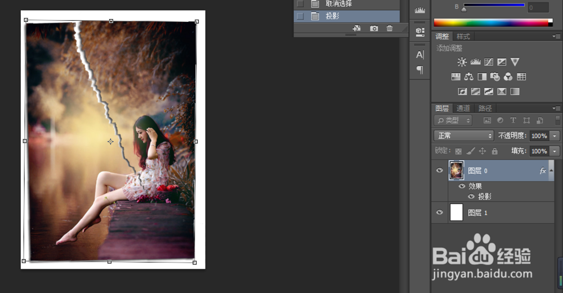Add a Brightness/Contrast adjustment (sun icon)
Viewport: 563px width, 293px height.
click(462, 62)
